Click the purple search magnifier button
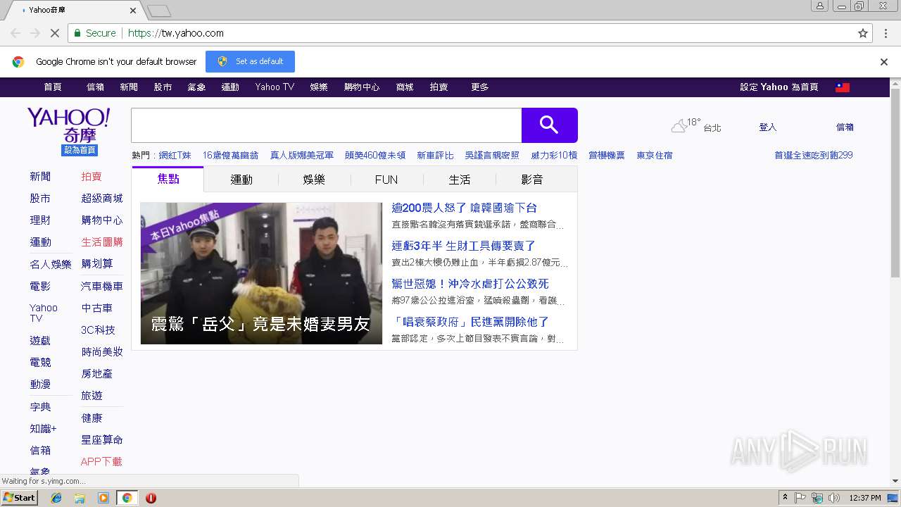The image size is (901, 507). (549, 125)
